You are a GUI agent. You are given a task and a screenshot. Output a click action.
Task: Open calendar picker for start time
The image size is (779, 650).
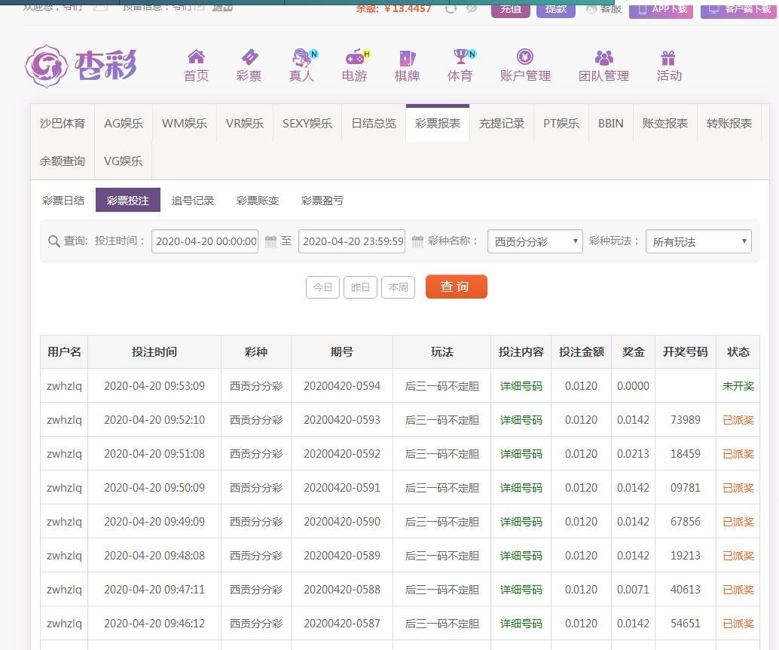271,241
